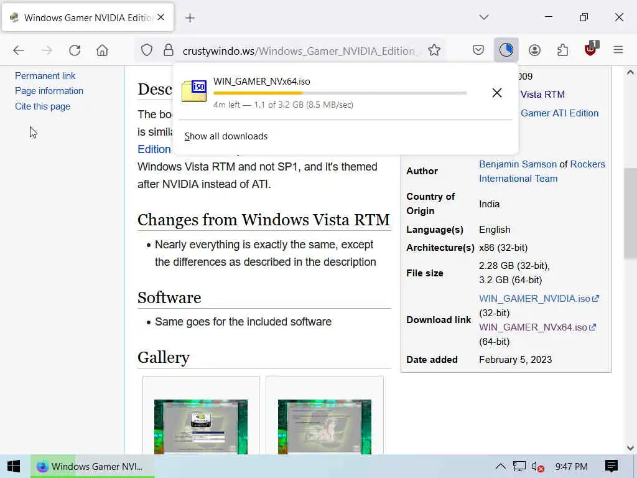
Task: Download WIN_GAMER_NVIDIA.iso 32-bit link
Action: tap(539, 299)
